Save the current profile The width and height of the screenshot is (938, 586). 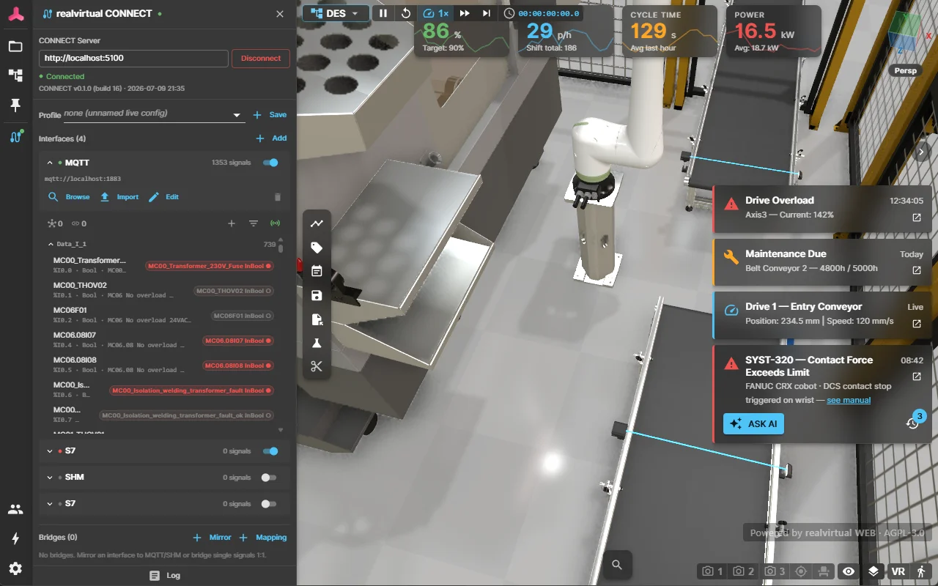coord(270,115)
